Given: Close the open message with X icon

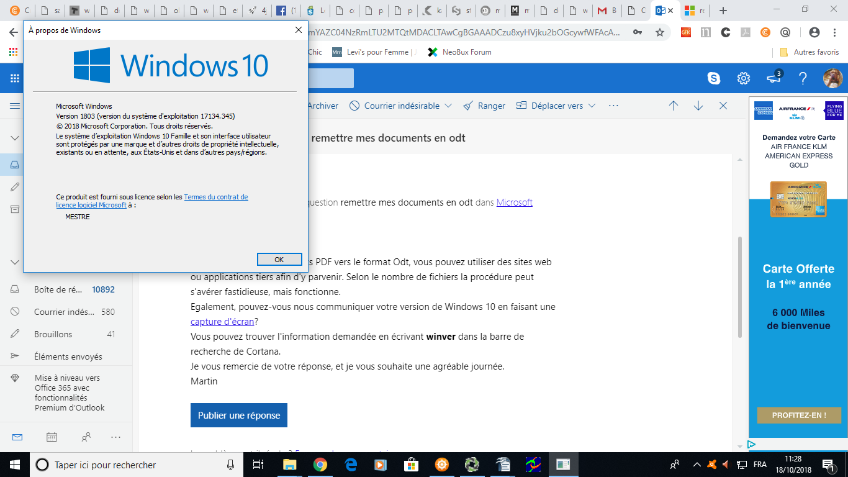Looking at the screenshot, I should coord(723,106).
